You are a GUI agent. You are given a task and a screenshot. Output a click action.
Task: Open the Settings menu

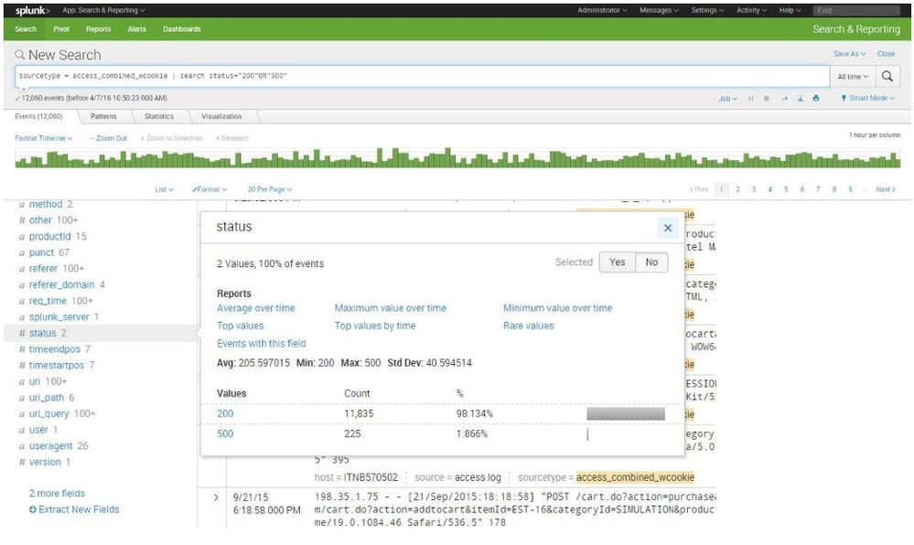(x=707, y=10)
